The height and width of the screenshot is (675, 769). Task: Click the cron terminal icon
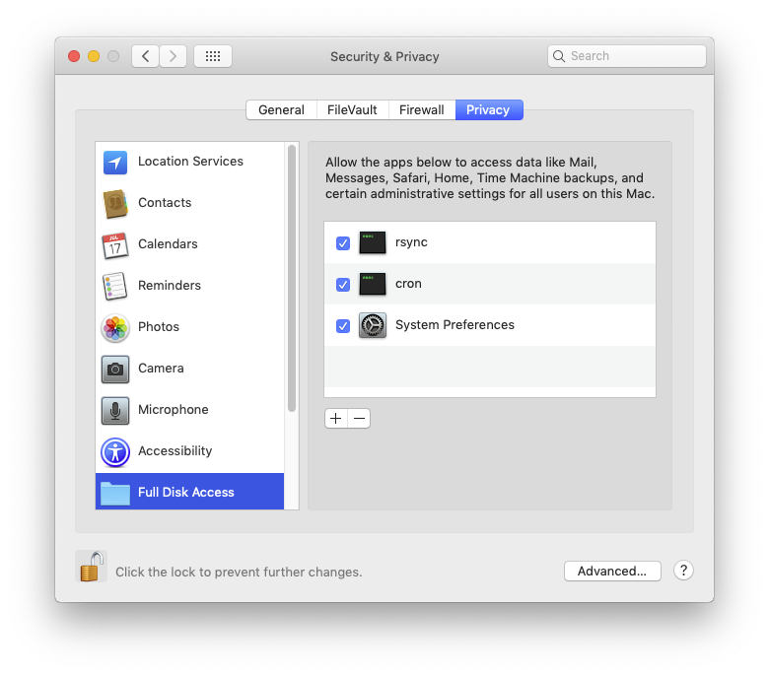(x=373, y=284)
